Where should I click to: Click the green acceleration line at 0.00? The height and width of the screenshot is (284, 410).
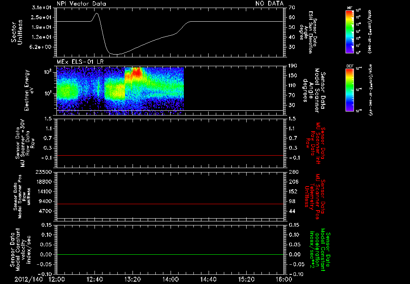(x=170, y=254)
